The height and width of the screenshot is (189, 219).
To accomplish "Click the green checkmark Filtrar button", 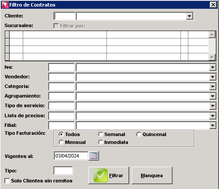I will (109, 175).
